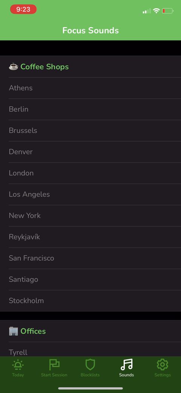Screen dimensions: 181x393
Task: Select the Stockholm coffee shop sound
Action: click(x=90, y=301)
